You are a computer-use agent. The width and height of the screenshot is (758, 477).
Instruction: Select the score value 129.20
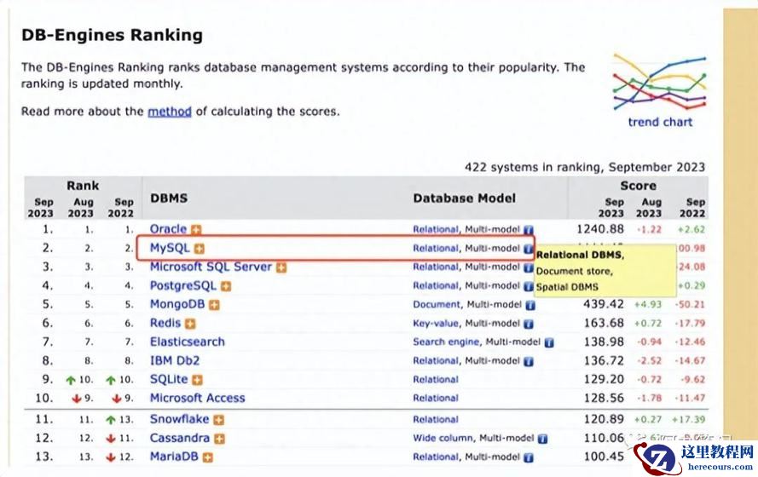[604, 380]
